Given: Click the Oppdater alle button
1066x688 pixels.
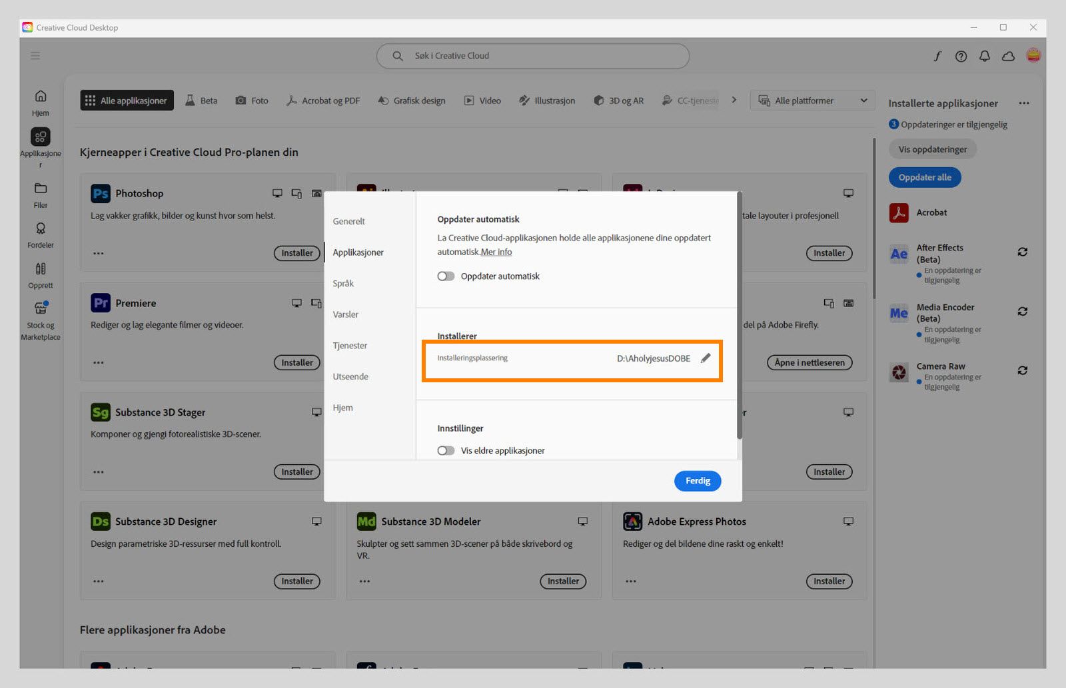Looking at the screenshot, I should (x=925, y=177).
